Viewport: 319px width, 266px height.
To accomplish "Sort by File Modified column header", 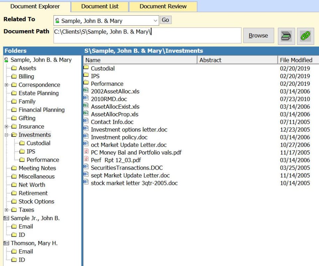I will (298, 60).
